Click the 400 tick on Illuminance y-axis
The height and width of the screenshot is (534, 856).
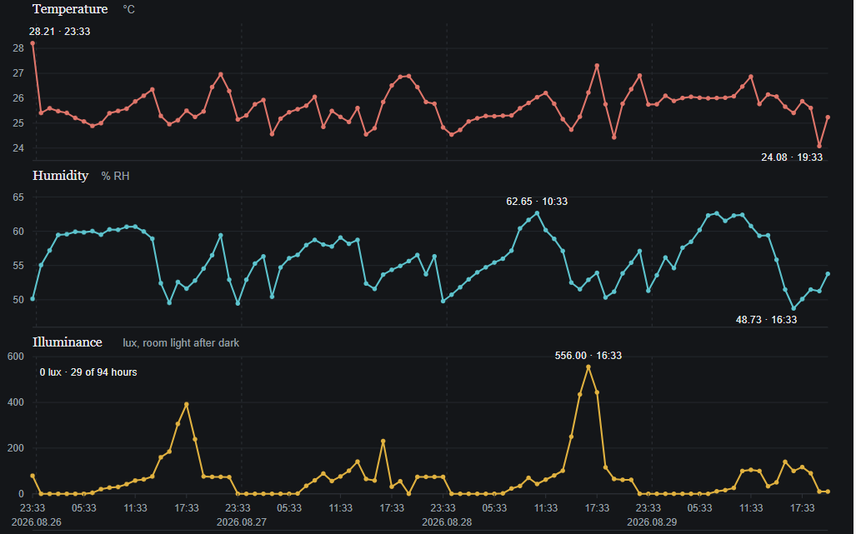pyautogui.click(x=16, y=402)
